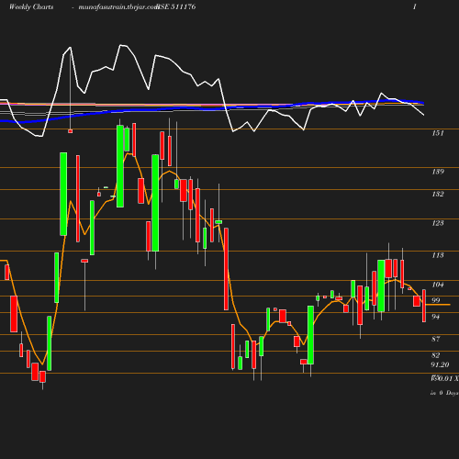Screen dimensions: 459x459
Task: Click the 94 price axis label
Action: tap(435, 317)
